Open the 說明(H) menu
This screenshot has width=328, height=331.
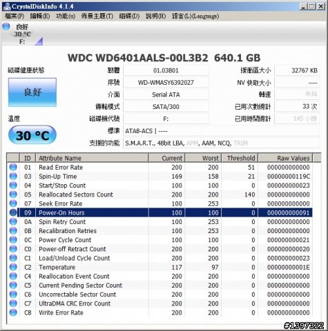pyautogui.click(x=155, y=16)
